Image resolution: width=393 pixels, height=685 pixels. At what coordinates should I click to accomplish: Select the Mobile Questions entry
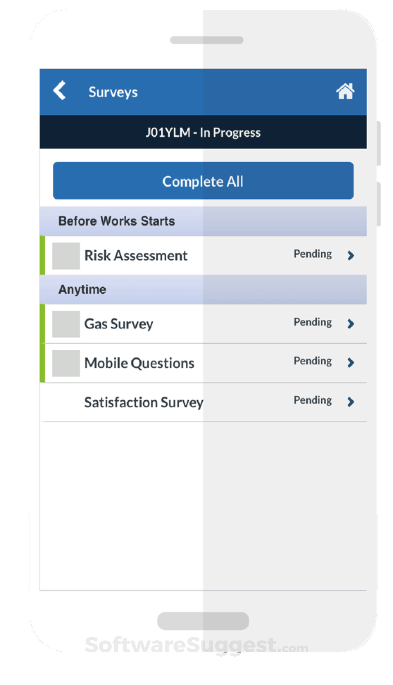coord(139,363)
